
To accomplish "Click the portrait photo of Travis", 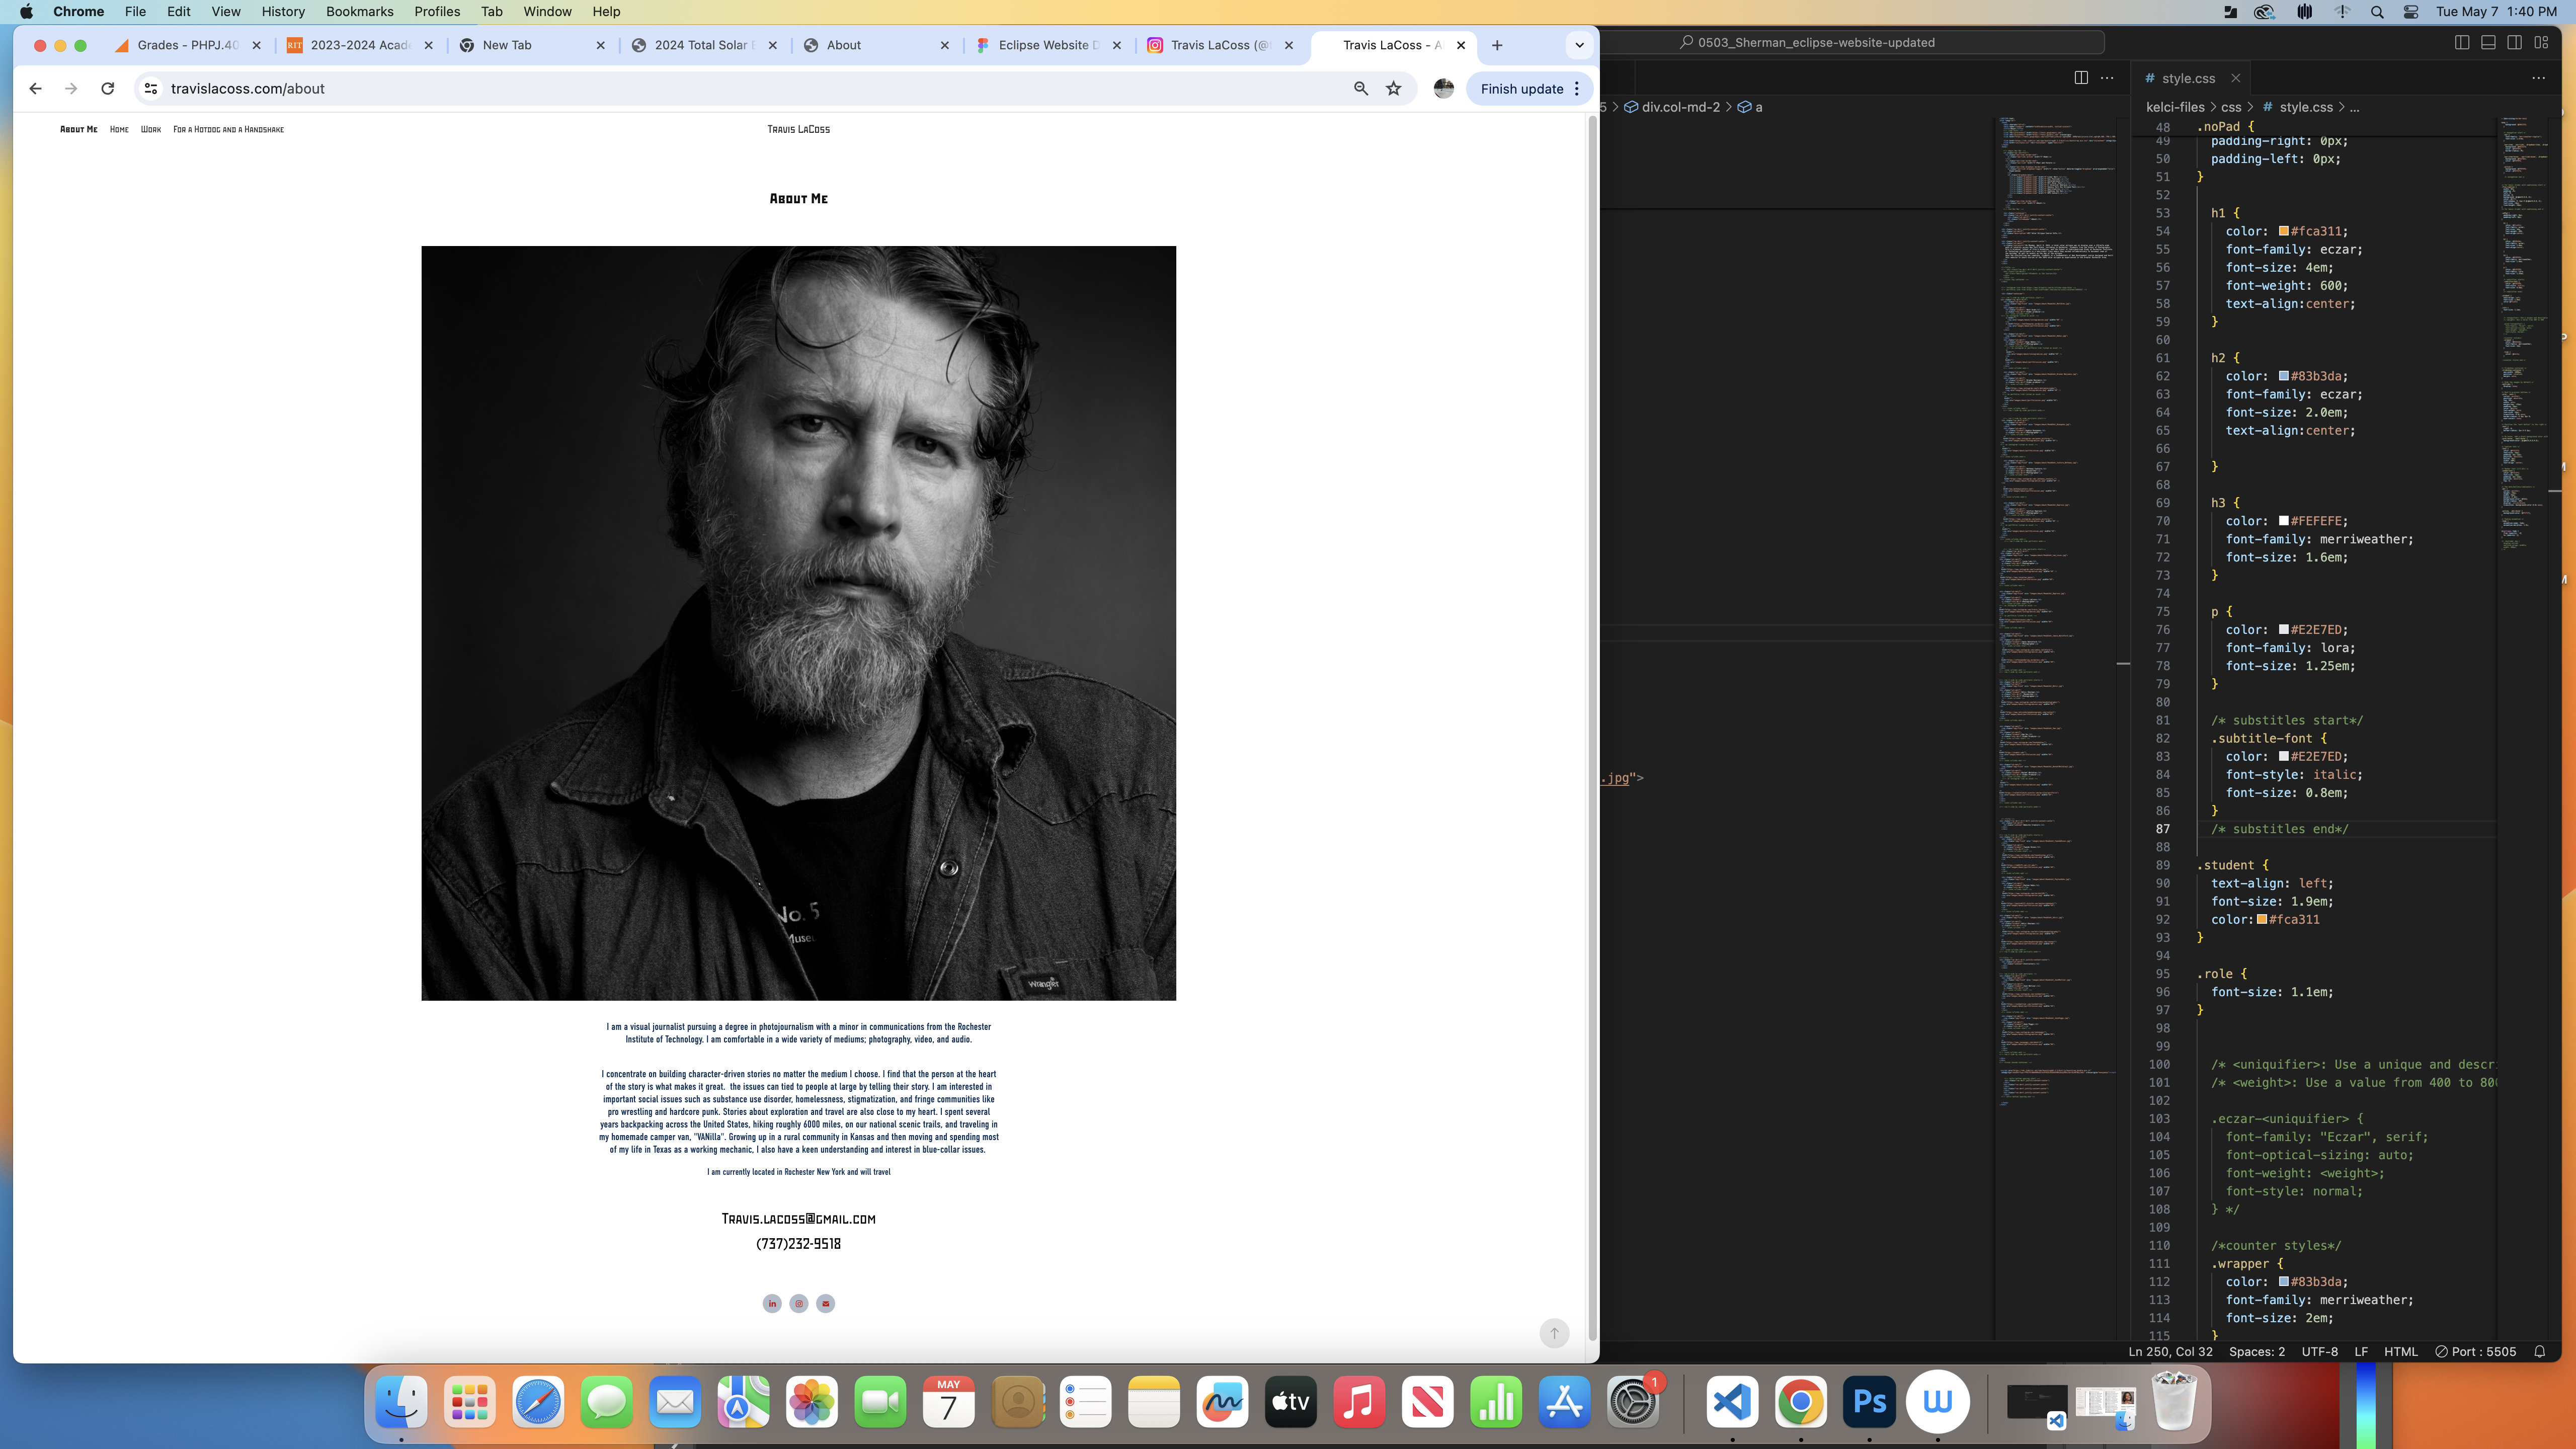I will tap(798, 623).
